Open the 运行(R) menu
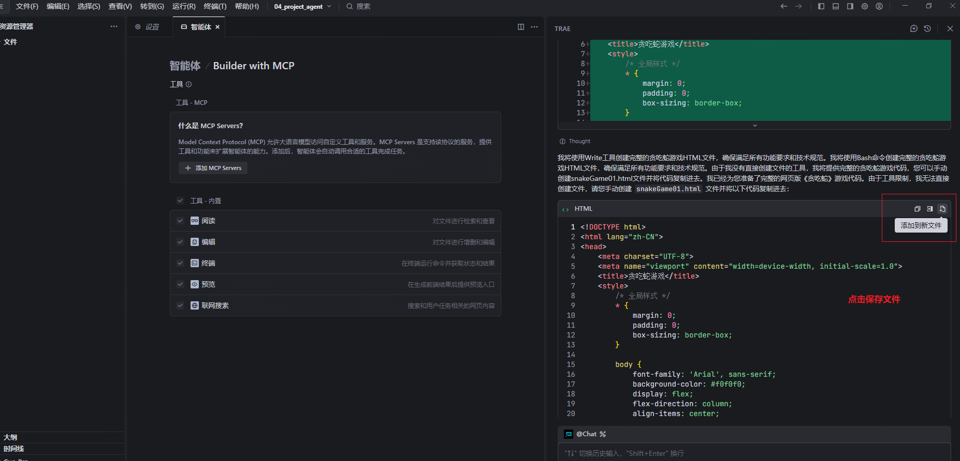This screenshot has height=461, width=960. click(x=184, y=6)
